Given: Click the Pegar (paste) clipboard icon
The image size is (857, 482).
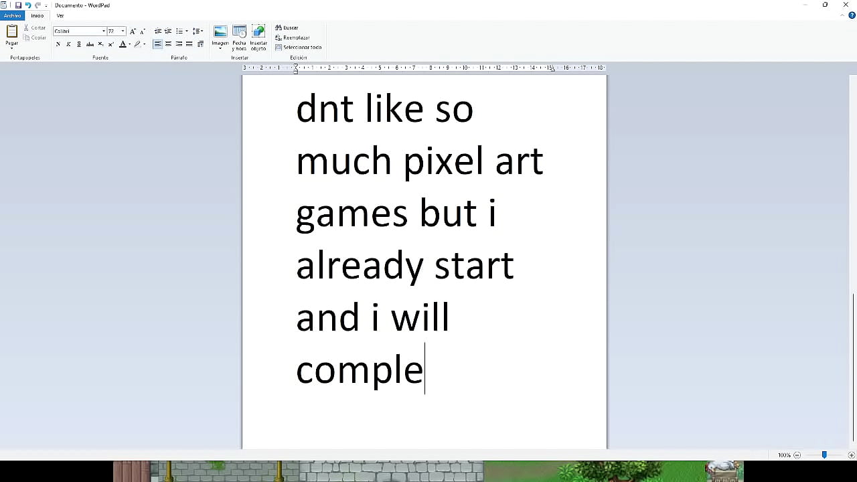Looking at the screenshot, I should 11,32.
